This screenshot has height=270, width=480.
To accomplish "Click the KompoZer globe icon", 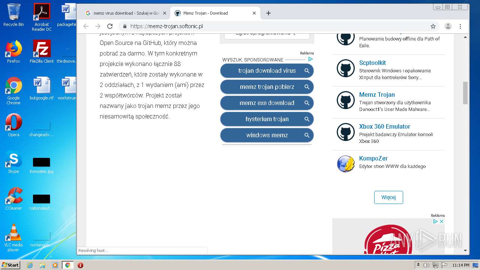I will [x=346, y=164].
